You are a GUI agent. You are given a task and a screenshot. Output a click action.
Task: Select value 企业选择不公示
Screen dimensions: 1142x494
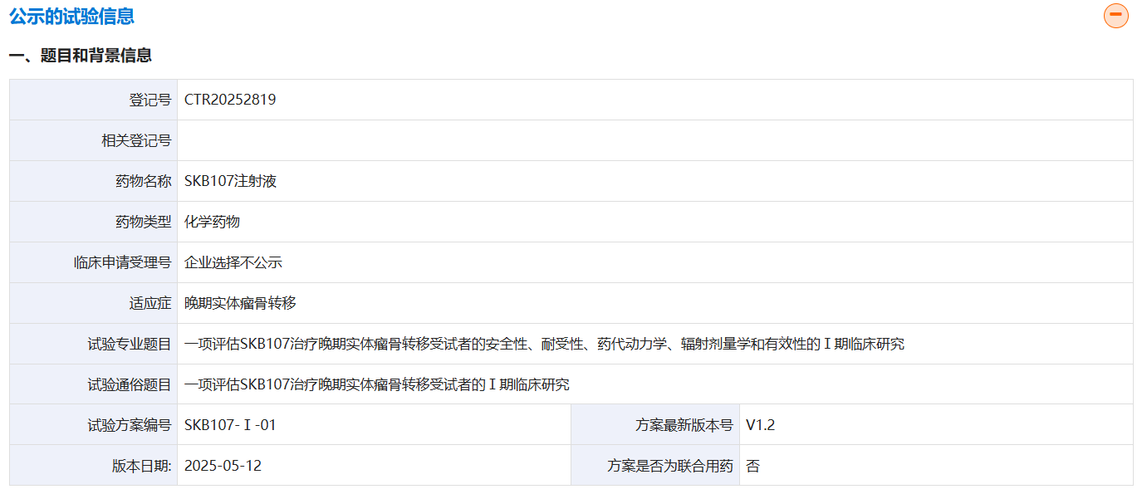[x=233, y=262]
